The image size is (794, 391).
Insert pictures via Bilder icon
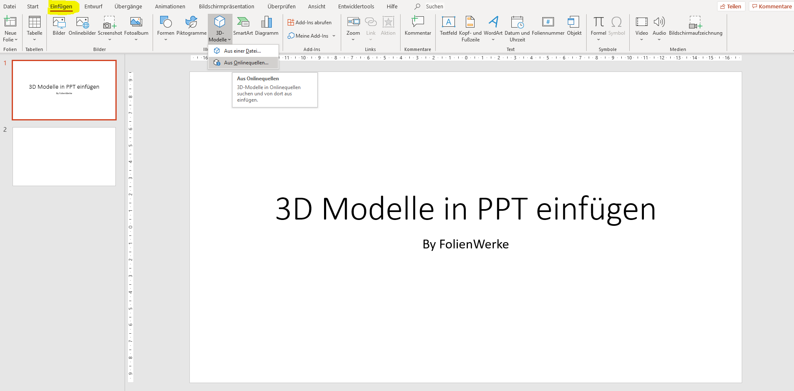coord(59,22)
